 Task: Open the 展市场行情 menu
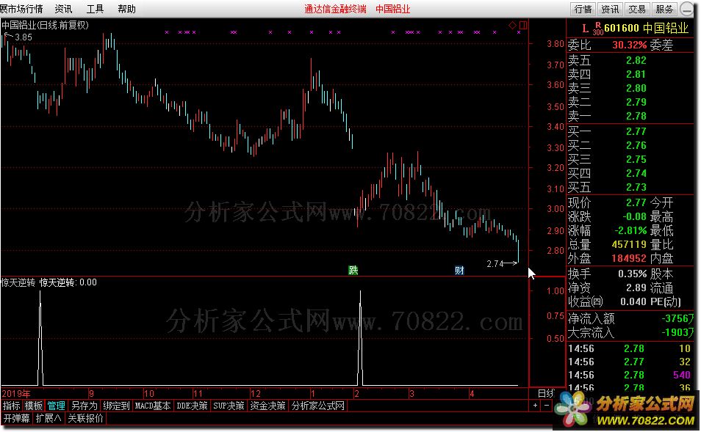click(21, 9)
